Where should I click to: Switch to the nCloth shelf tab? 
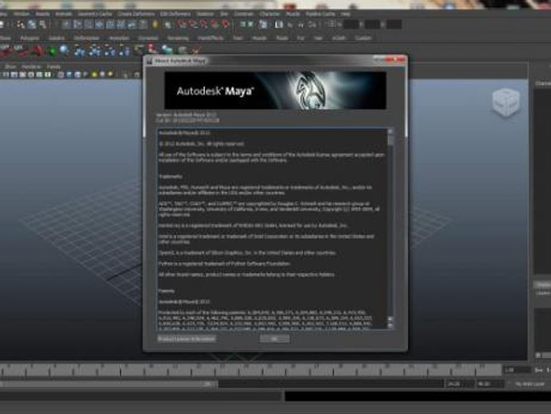click(339, 38)
